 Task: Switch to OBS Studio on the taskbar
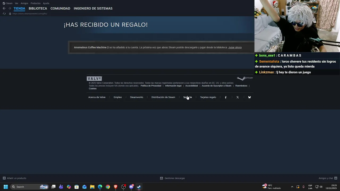pyautogui.click(x=123, y=187)
